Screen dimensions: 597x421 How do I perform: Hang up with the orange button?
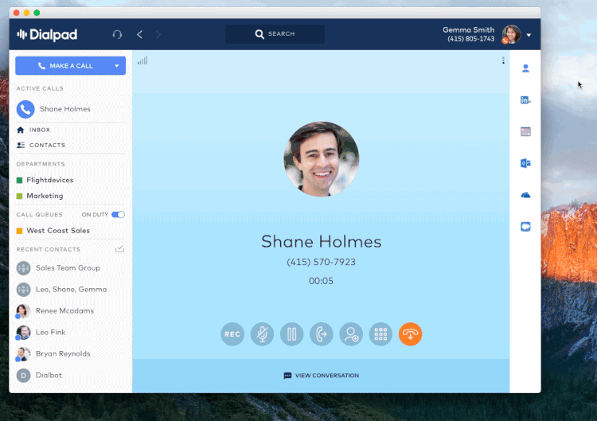pos(410,334)
